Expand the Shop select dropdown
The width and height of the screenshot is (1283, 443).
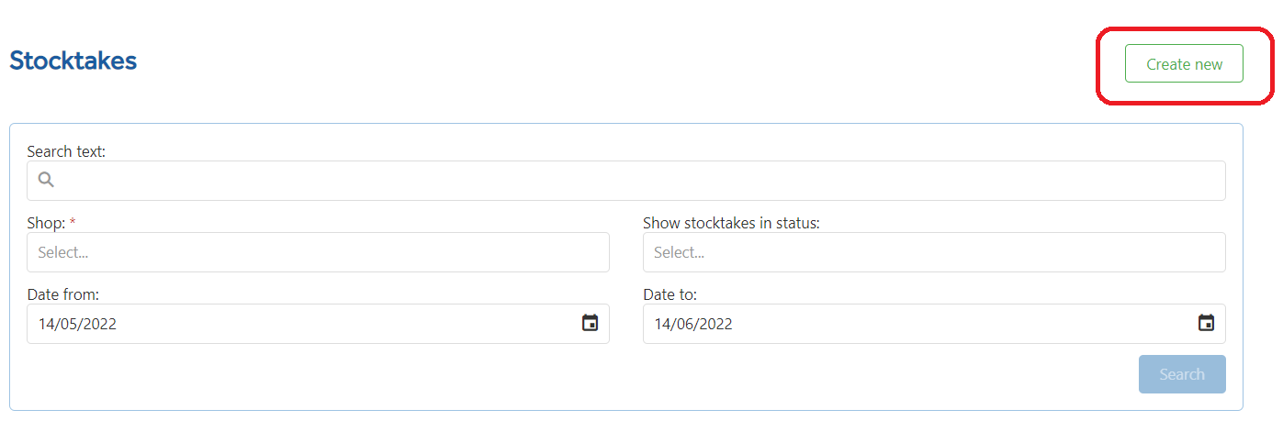pyautogui.click(x=318, y=252)
